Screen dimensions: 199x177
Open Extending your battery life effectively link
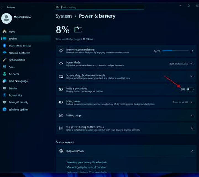[87, 162]
